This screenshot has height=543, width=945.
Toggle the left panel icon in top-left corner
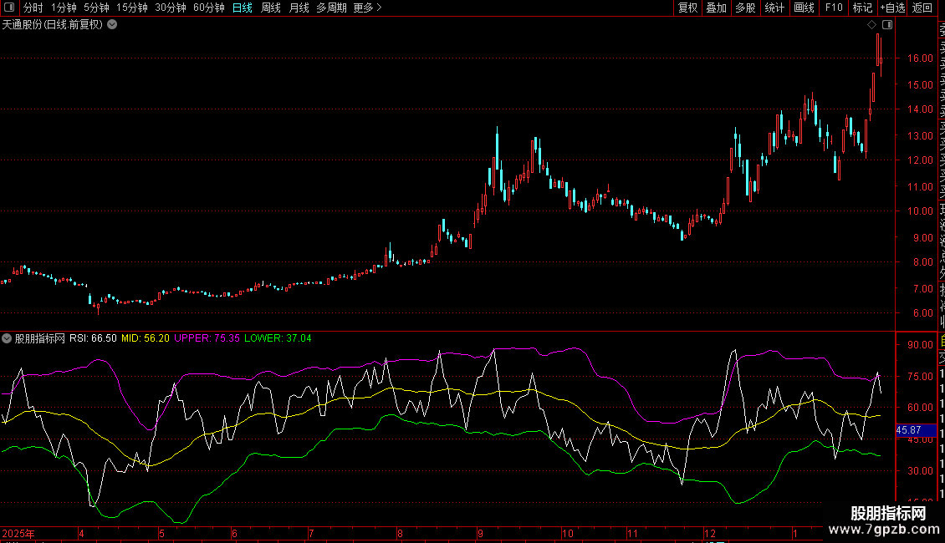8,8
